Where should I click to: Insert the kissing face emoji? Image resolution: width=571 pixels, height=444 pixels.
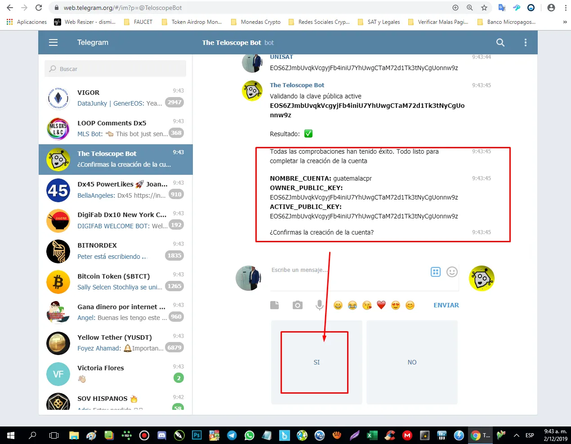[x=367, y=305]
